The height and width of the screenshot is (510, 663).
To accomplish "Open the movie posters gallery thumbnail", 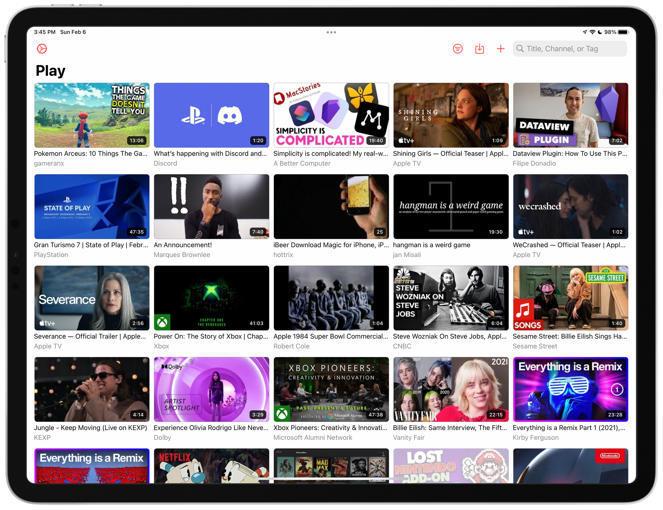I will point(331,466).
